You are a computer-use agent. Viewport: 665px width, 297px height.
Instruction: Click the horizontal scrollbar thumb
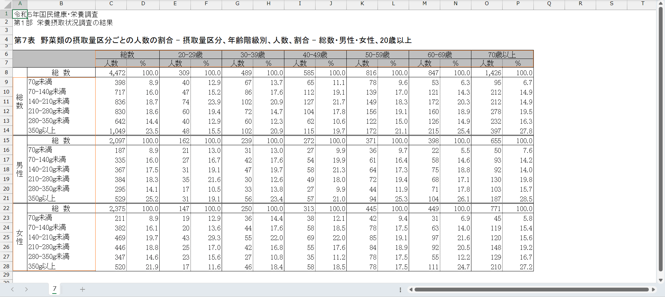pos(531,290)
